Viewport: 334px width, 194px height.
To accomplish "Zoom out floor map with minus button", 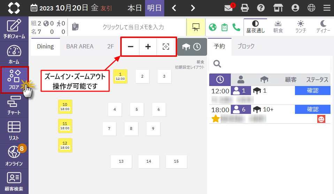I will click(x=130, y=47).
